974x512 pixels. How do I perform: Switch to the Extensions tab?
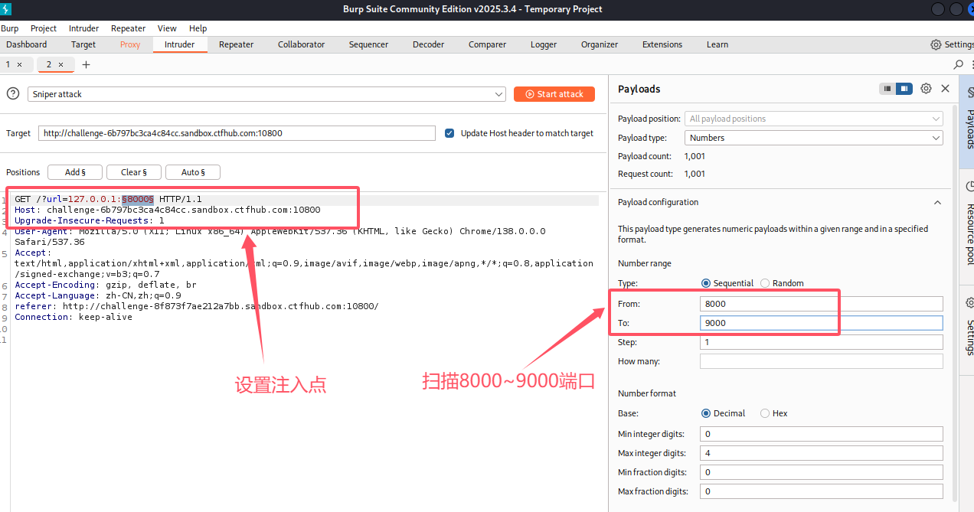[x=662, y=44]
